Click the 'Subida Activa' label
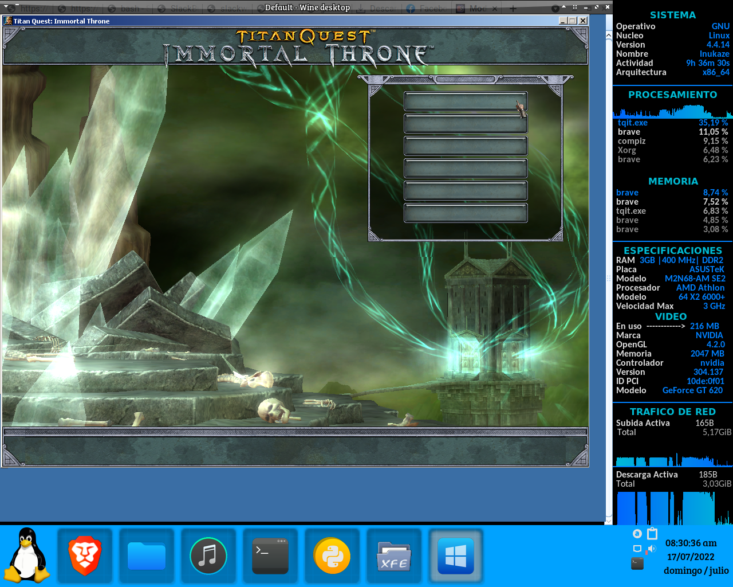Screen dimensions: 733x587 [643, 423]
